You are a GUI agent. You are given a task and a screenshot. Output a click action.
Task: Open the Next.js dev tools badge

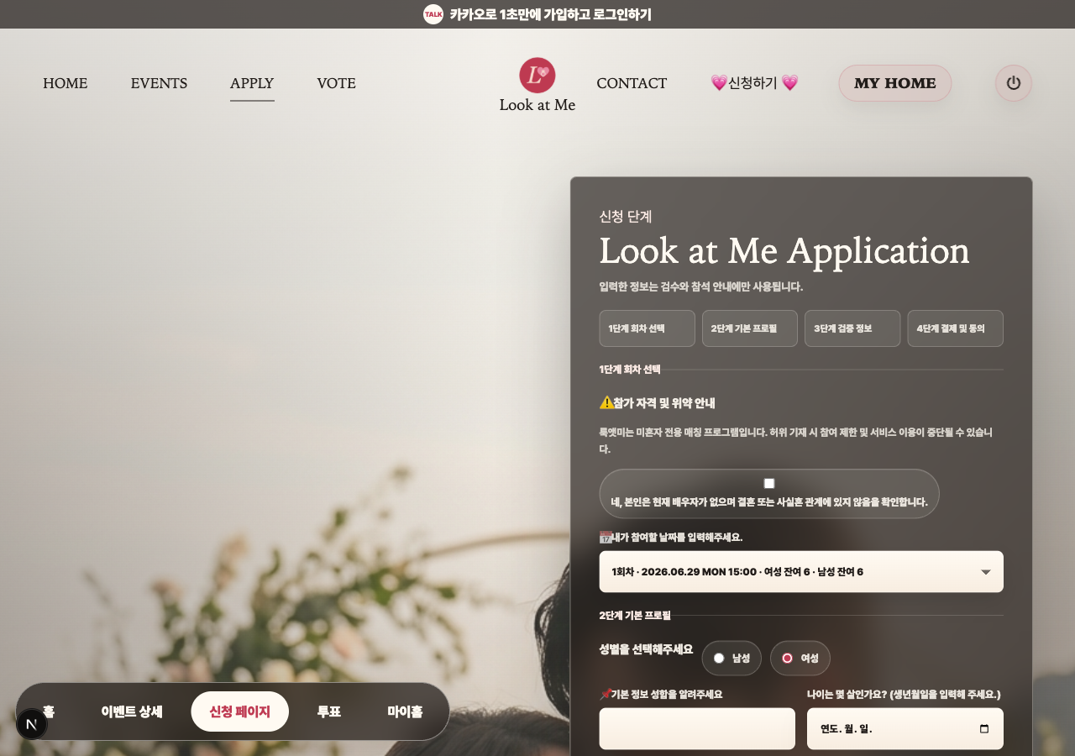pyautogui.click(x=32, y=724)
